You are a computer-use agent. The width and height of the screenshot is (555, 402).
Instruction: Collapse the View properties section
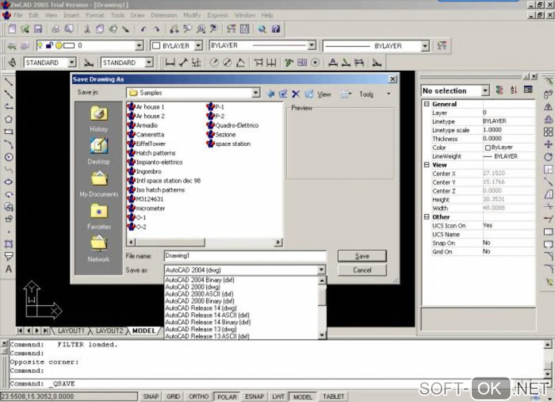(427, 165)
